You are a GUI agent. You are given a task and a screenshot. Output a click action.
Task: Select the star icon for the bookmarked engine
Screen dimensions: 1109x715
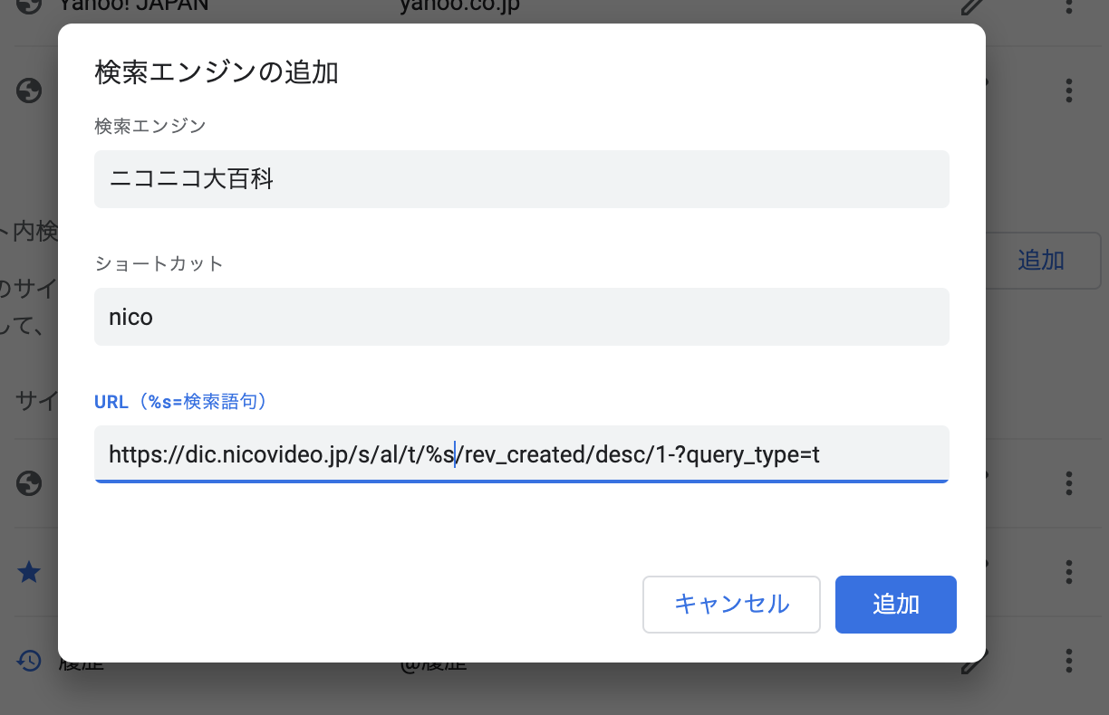(x=29, y=572)
